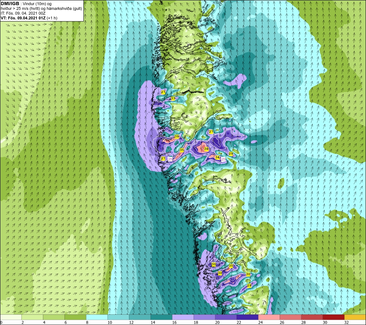Select the yellow gust label 34
This screenshot has height=325, width=366.
[217, 157]
